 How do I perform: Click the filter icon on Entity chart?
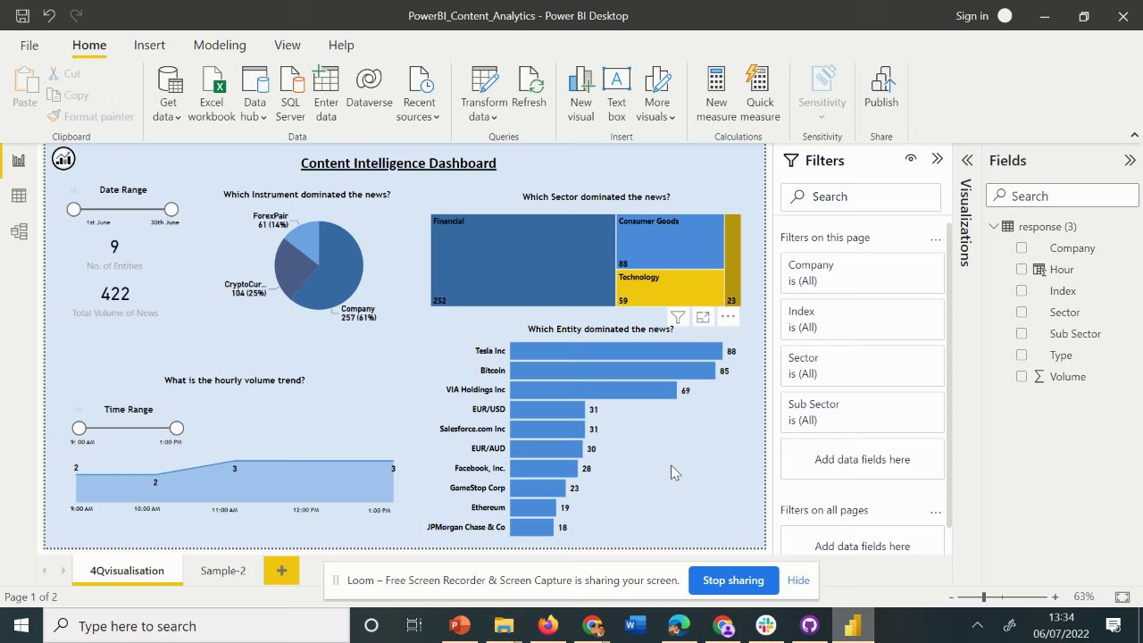coord(678,317)
